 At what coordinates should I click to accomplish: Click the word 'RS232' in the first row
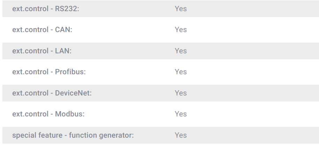66,9
